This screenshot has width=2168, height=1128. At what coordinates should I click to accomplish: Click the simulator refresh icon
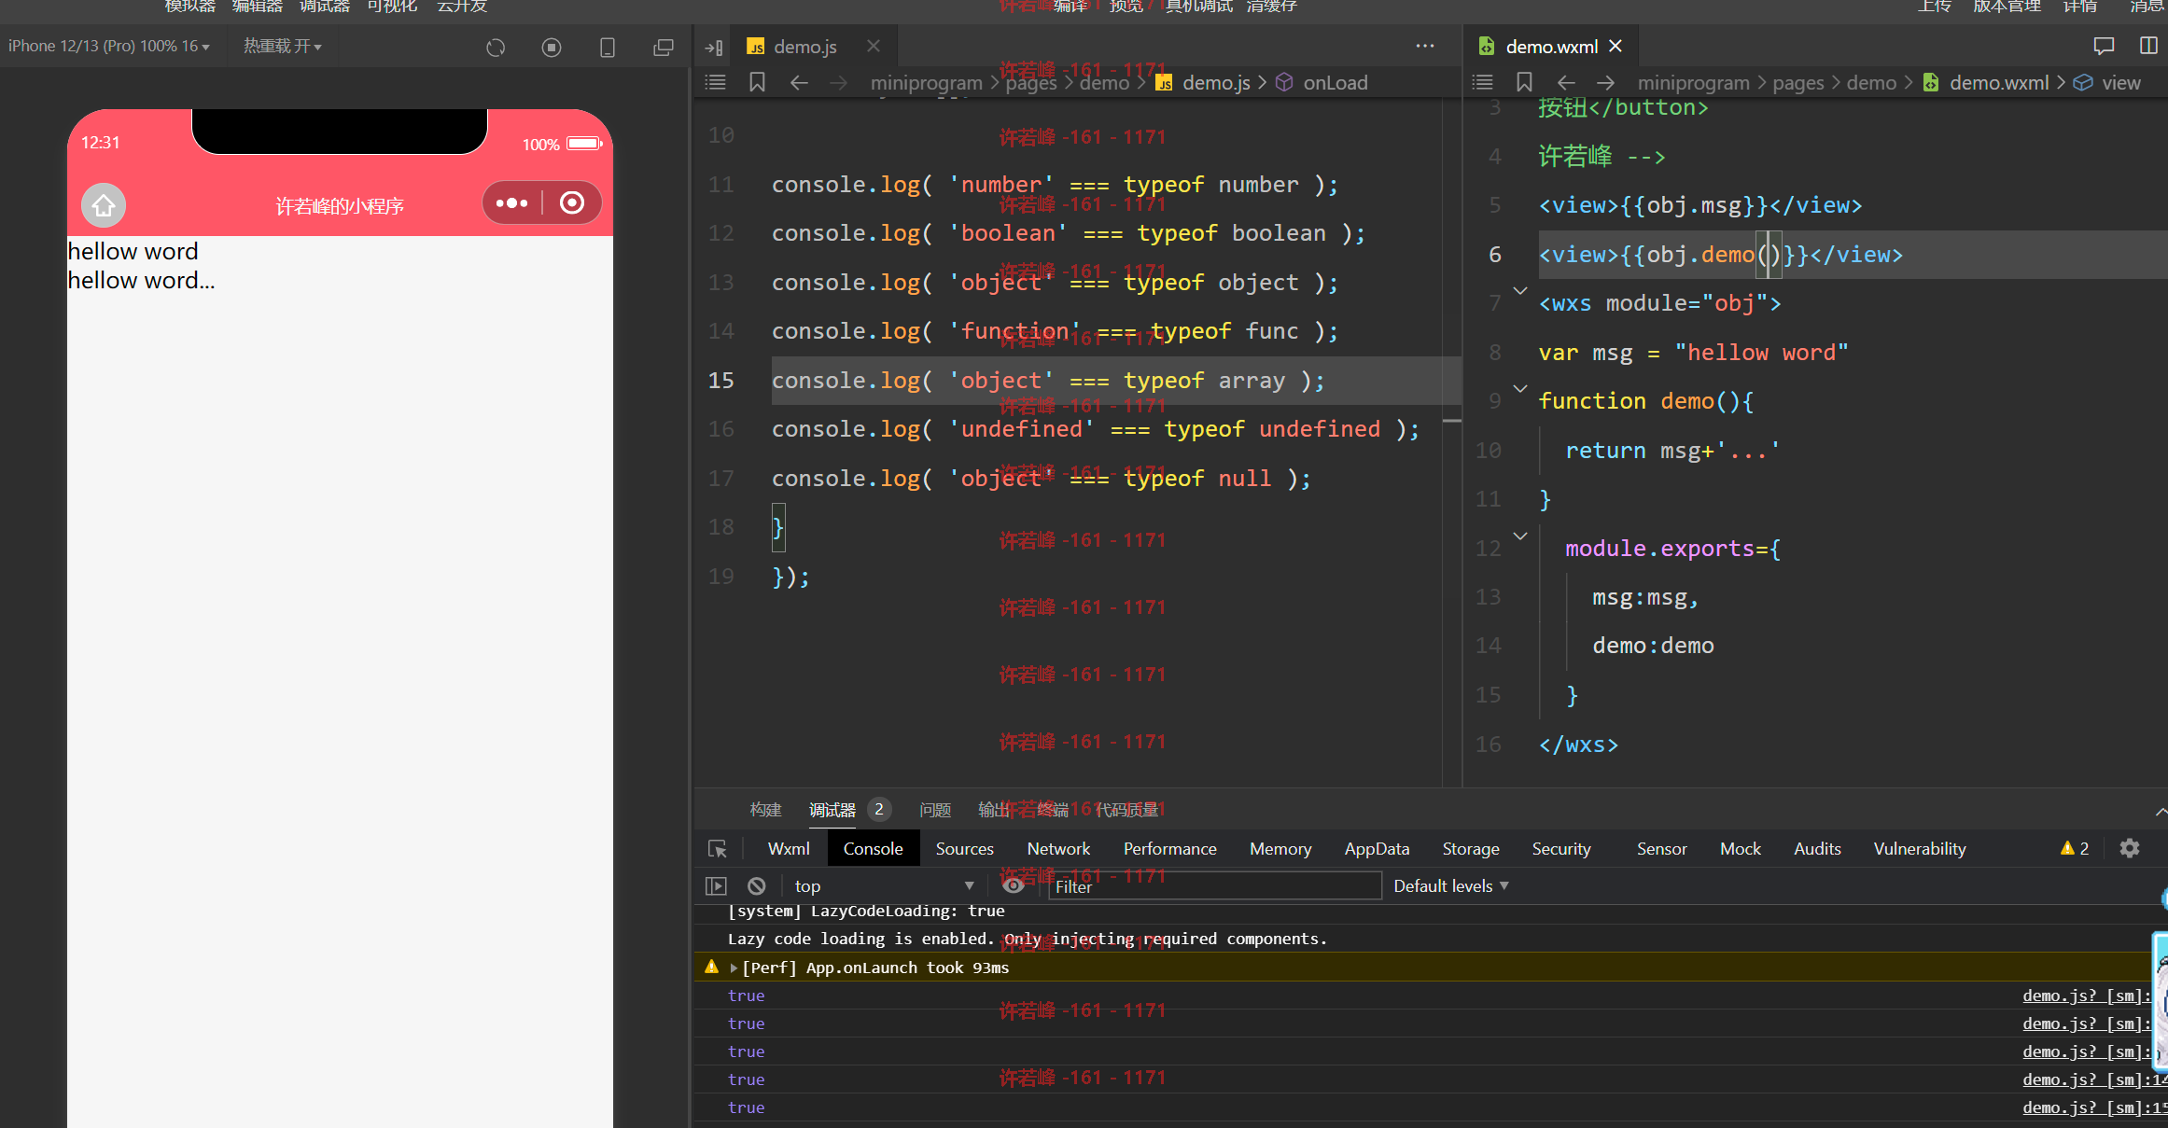click(496, 47)
